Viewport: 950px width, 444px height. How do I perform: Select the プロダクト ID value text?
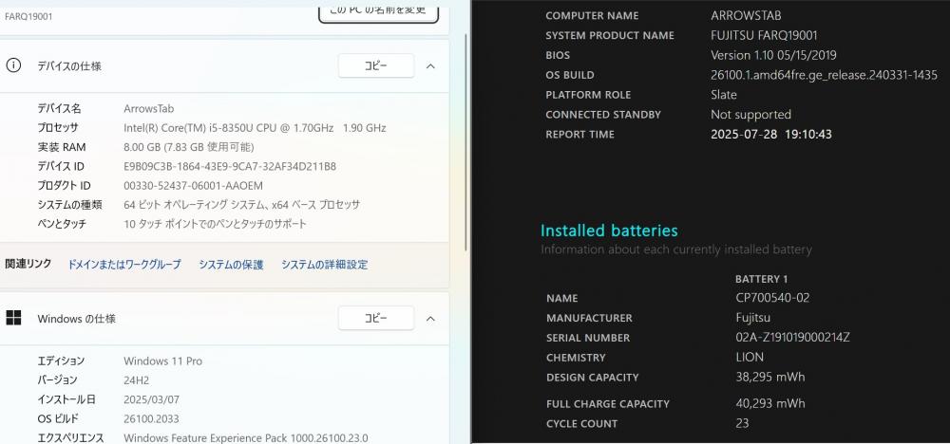point(193,186)
